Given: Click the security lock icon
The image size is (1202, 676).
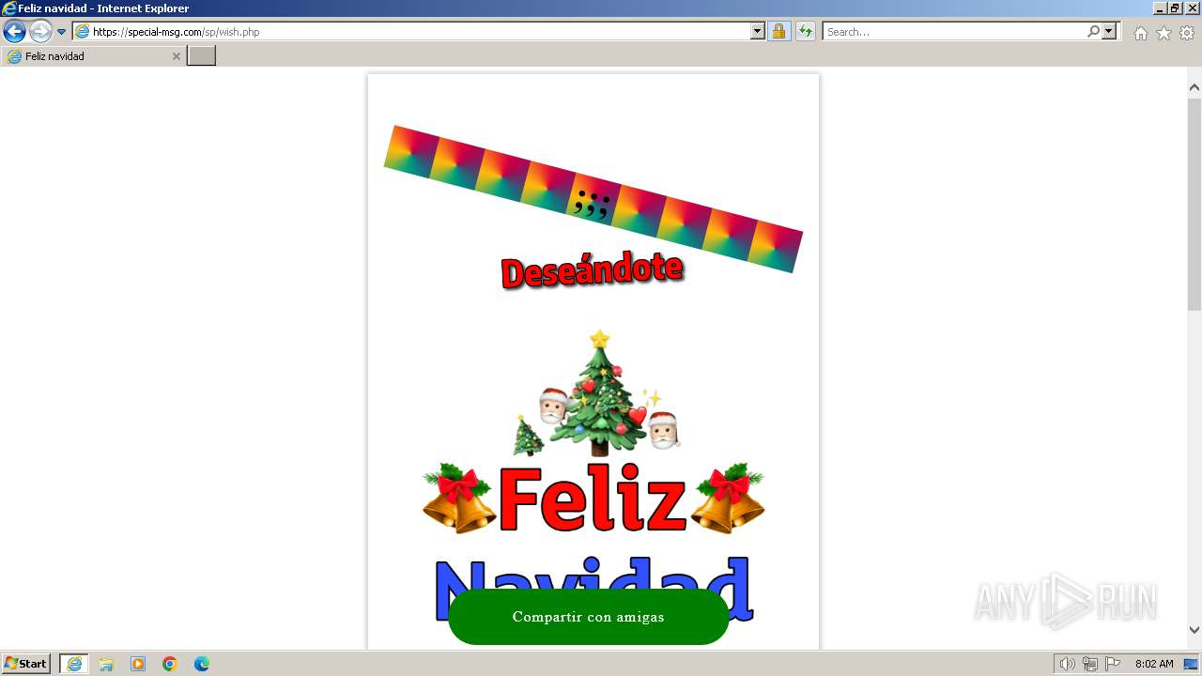Looking at the screenshot, I should click(x=778, y=32).
